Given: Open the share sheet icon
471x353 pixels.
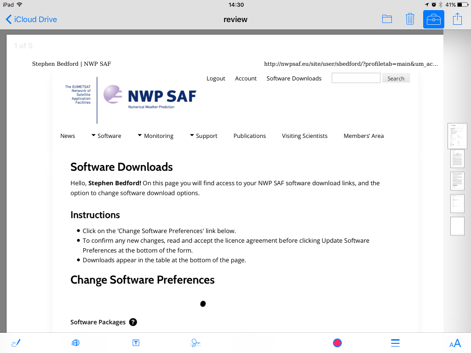Looking at the screenshot, I should 457,18.
